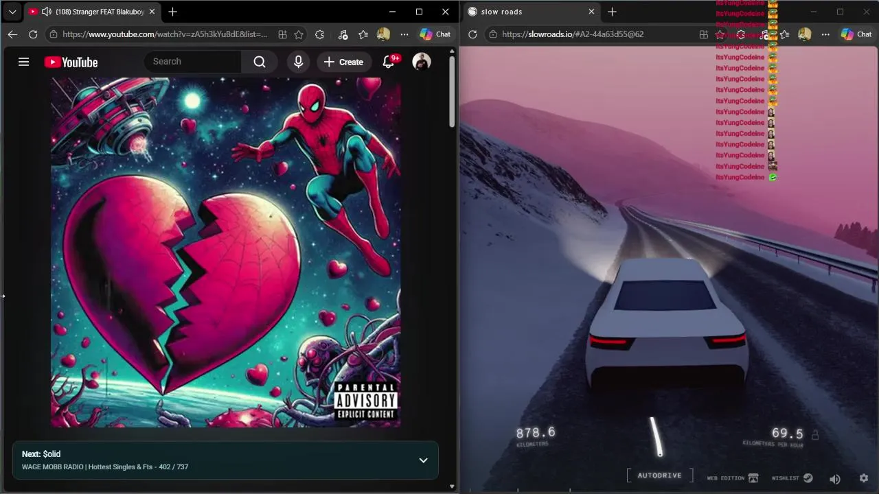Image resolution: width=879 pixels, height=494 pixels.
Task: Open media control icon in YouTube window toolbar
Action: pyautogui.click(x=343, y=34)
